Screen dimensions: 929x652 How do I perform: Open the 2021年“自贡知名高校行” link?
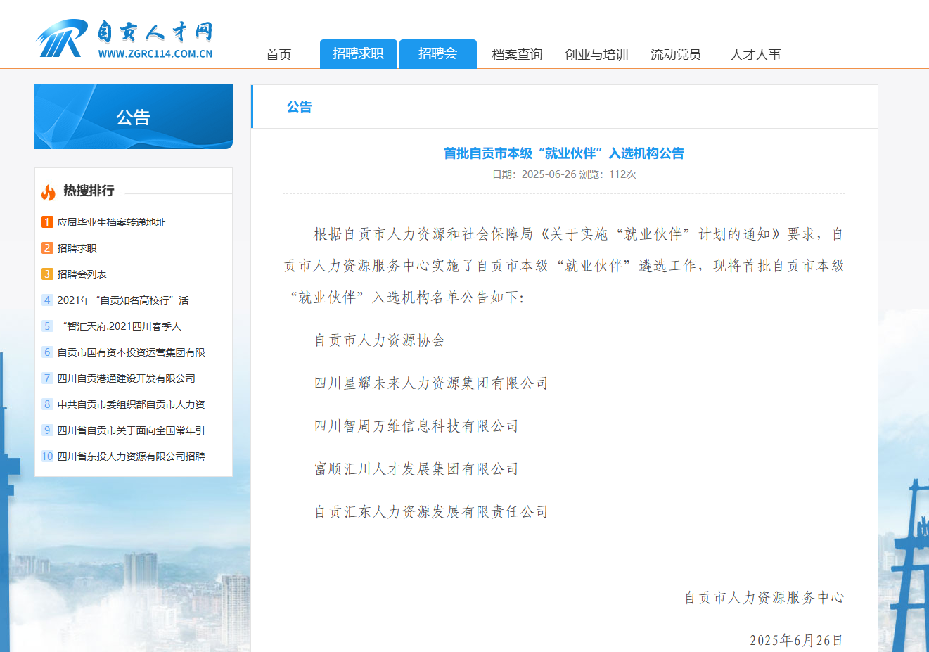122,300
